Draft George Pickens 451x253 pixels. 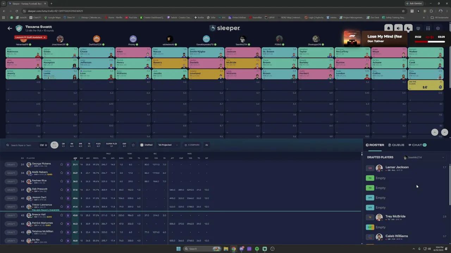tap(11, 164)
